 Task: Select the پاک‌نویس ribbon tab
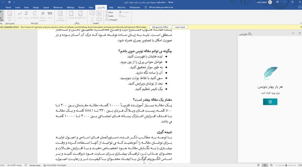101,7
